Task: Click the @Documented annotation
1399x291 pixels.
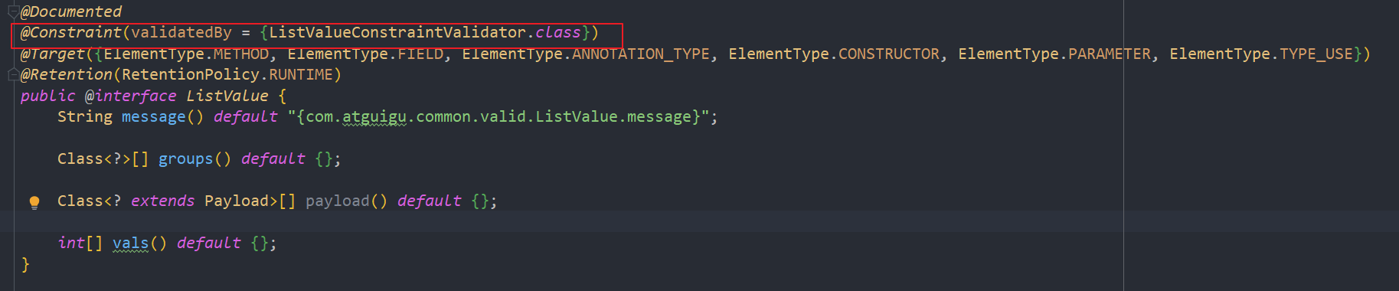Action: pos(71,11)
